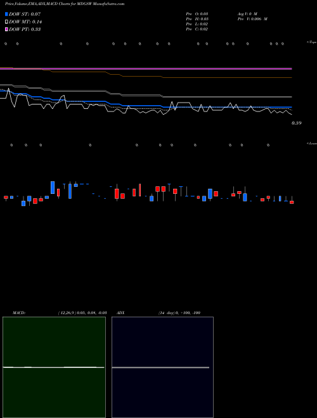Click the white DOW MT legend swatch

click(x=6, y=22)
